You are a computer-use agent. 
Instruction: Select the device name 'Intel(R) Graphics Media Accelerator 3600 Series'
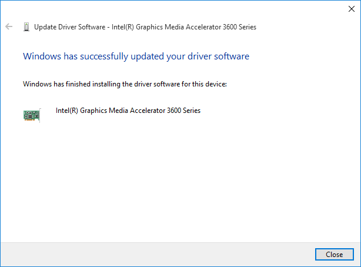pos(128,111)
